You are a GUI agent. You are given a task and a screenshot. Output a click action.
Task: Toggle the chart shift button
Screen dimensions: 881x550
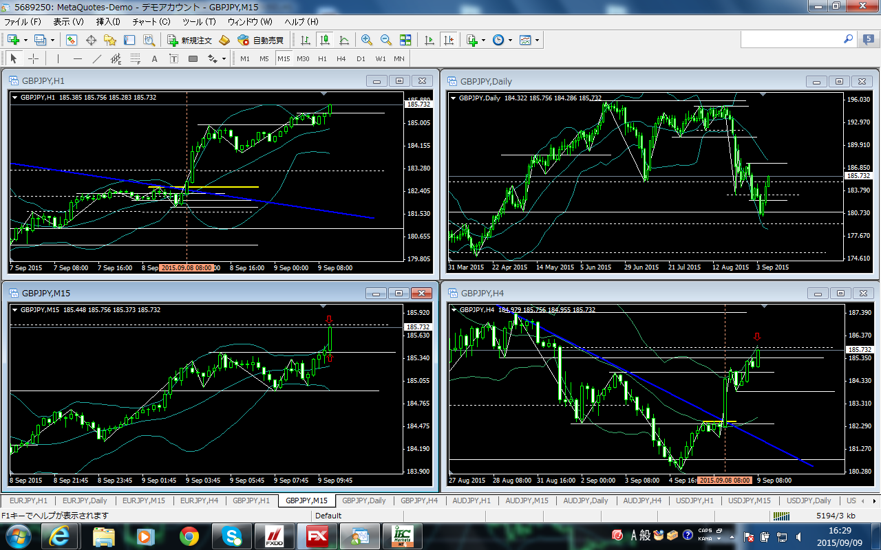point(449,41)
